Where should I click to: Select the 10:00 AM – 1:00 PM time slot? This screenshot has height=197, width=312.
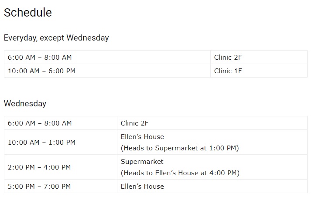point(41,142)
